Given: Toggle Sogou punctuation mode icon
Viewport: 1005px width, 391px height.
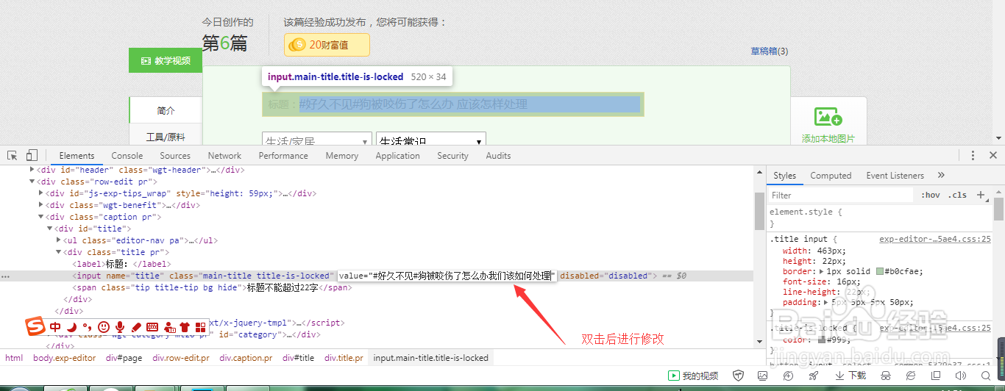Looking at the screenshot, I should tap(87, 327).
